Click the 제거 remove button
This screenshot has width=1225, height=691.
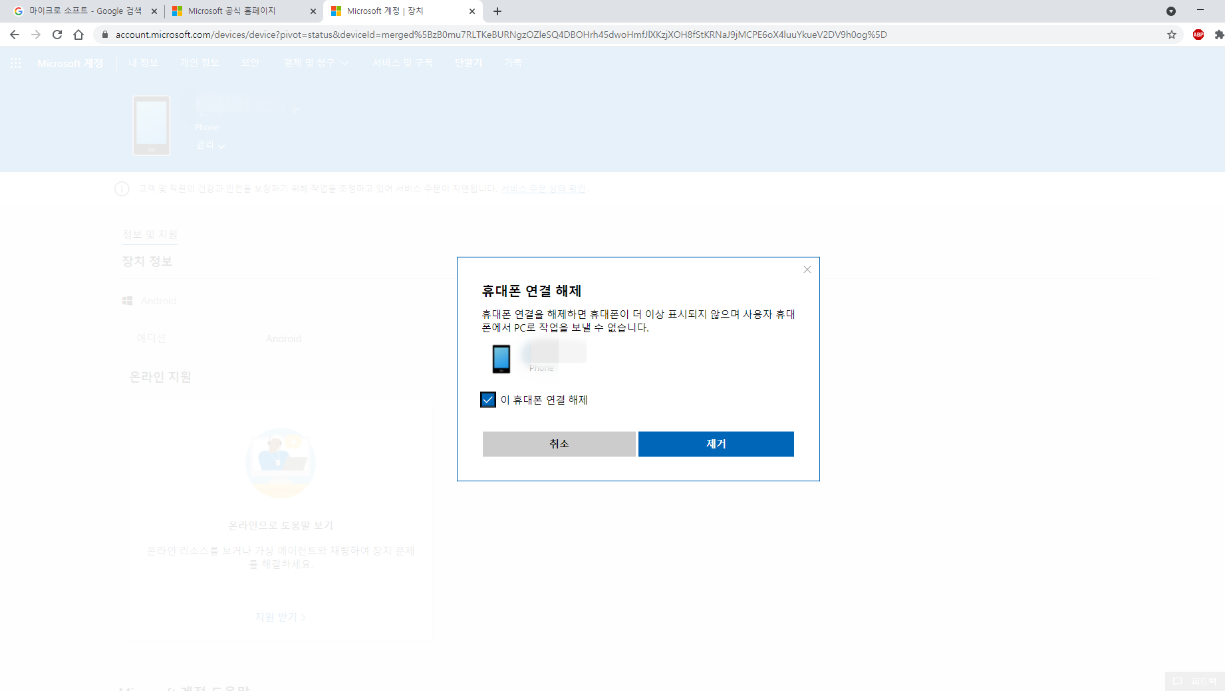tap(716, 444)
